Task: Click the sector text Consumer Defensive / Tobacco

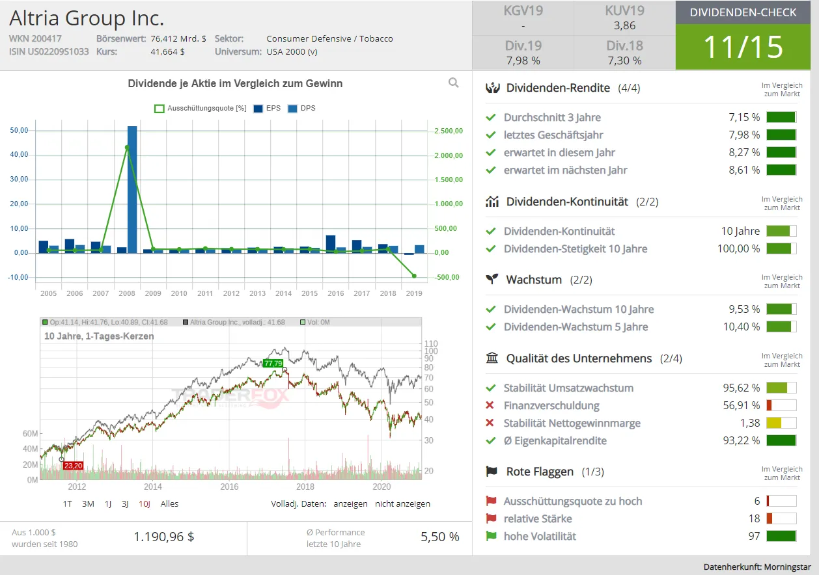Action: (330, 38)
